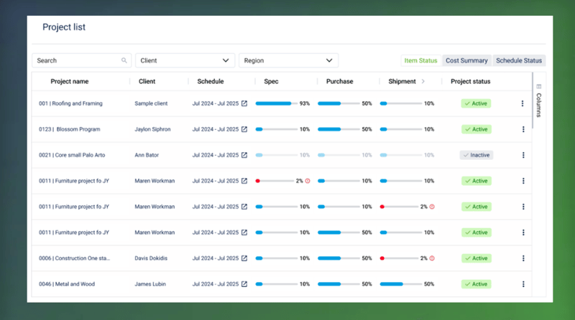Screen dimensions: 575x320
Task: Expand columns with arrow next to Shipment
Action: (423, 81)
